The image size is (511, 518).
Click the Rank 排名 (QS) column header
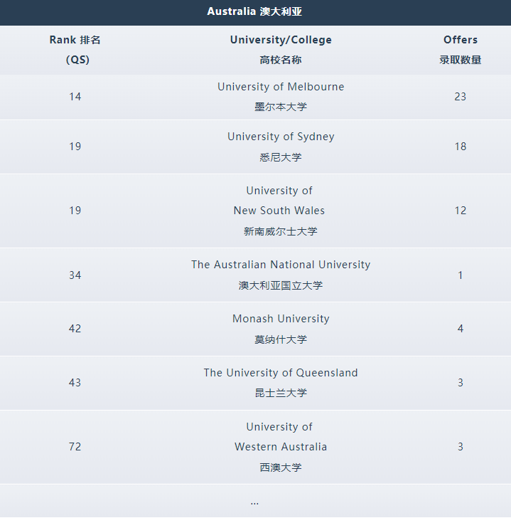coord(75,50)
